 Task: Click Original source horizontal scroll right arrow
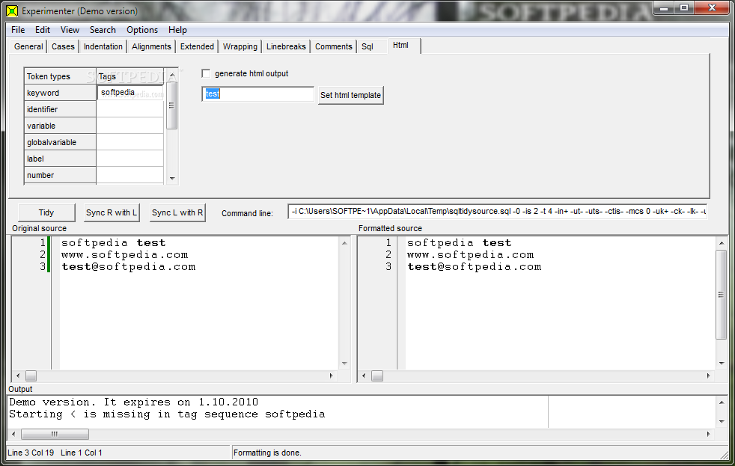tap(332, 375)
